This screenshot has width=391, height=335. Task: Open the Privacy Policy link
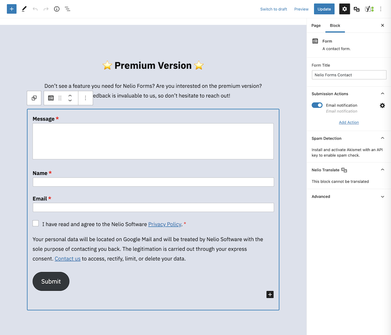click(x=165, y=224)
